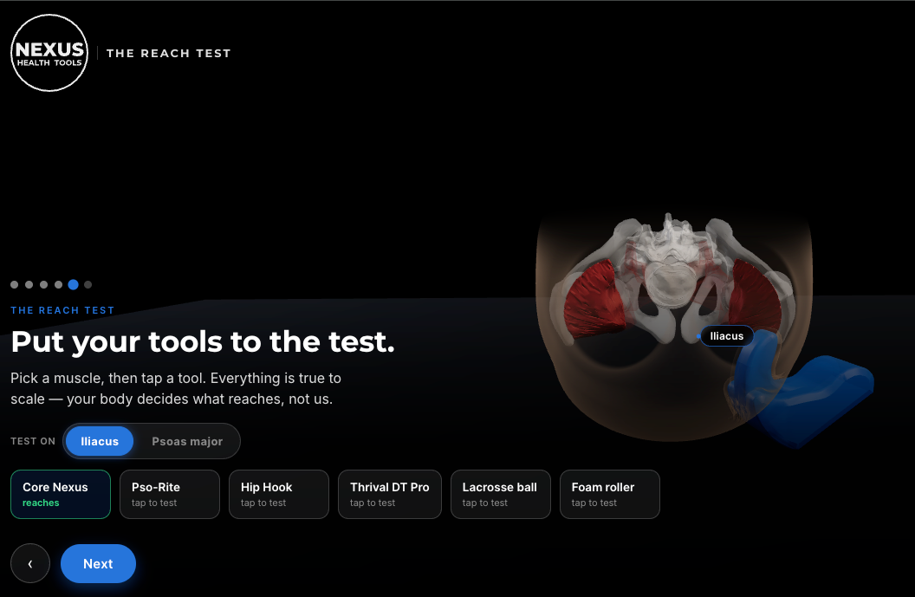Click the 3D pelvis anatomy model
This screenshot has height=597, width=915.
click(674, 280)
